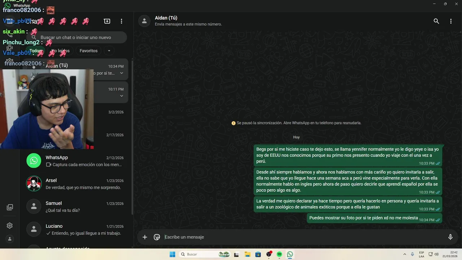View Aidan's profile picture in the header
The width and height of the screenshot is (462, 260).
[144, 21]
